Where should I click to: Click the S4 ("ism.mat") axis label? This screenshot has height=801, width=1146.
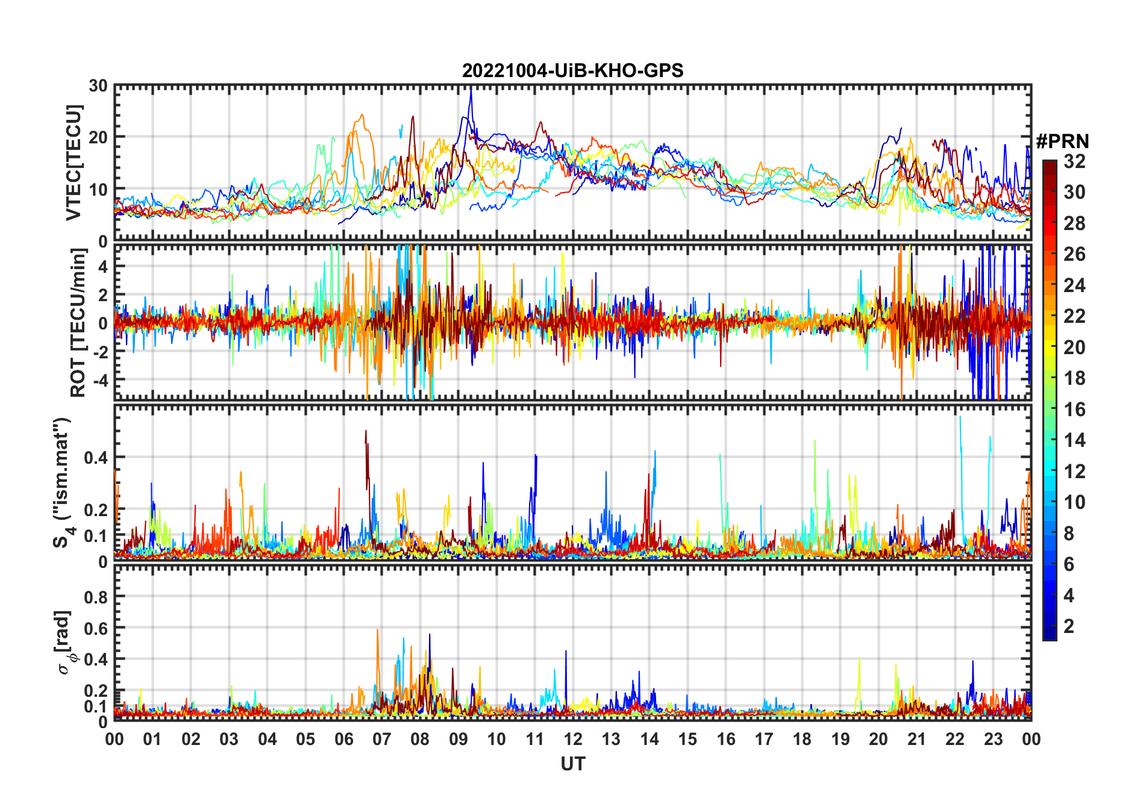(x=62, y=482)
